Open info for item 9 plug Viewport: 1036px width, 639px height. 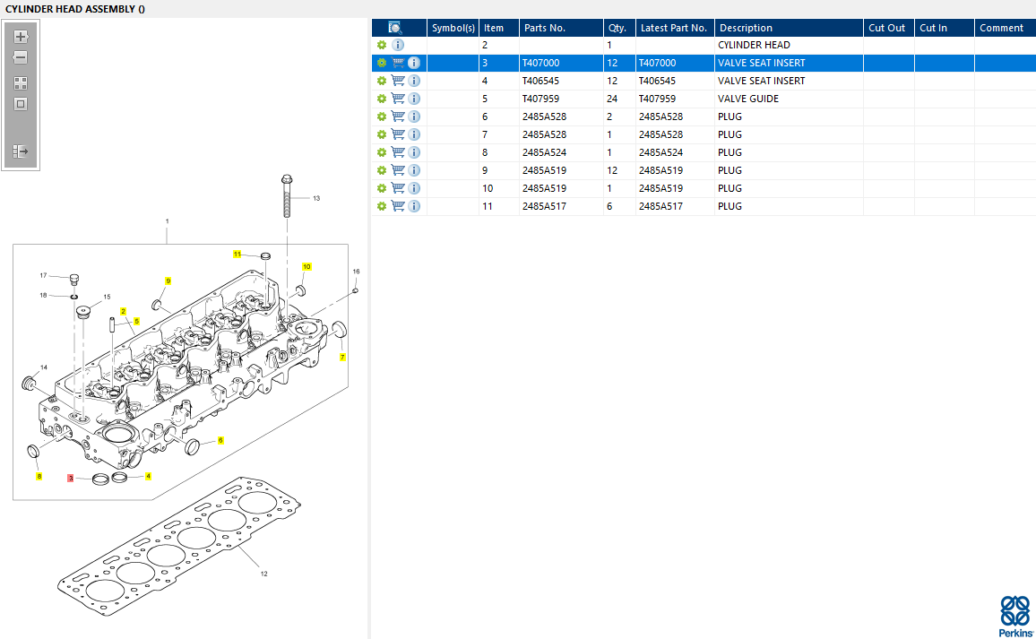[414, 169]
